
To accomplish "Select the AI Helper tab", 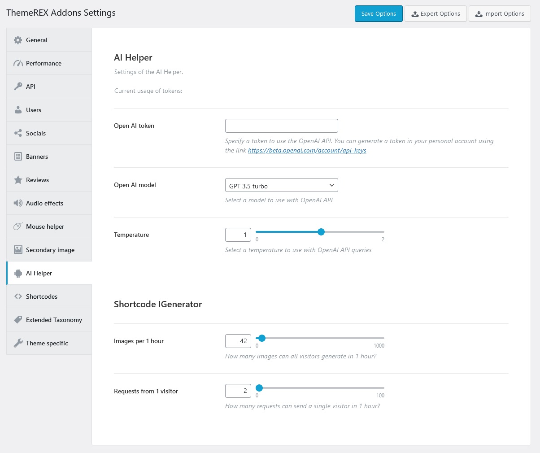I will coord(49,273).
